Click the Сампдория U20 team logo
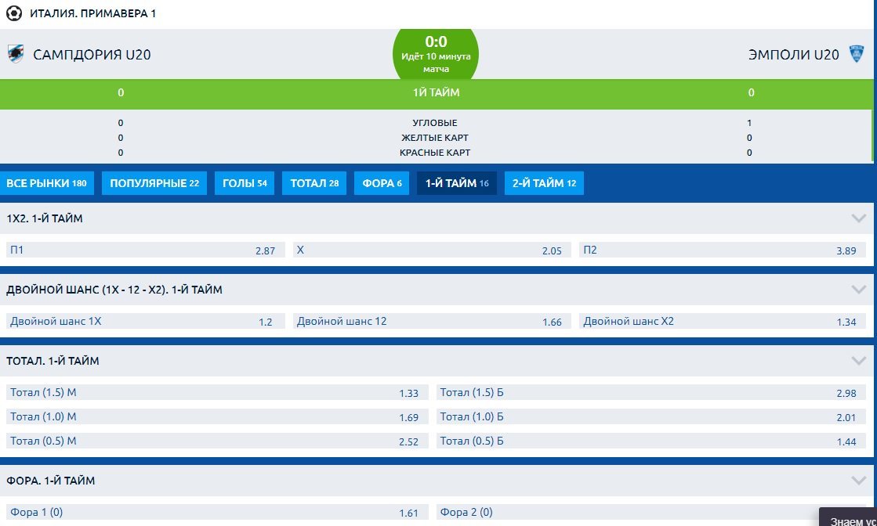Viewport: 877px width, 526px height. 16,54
